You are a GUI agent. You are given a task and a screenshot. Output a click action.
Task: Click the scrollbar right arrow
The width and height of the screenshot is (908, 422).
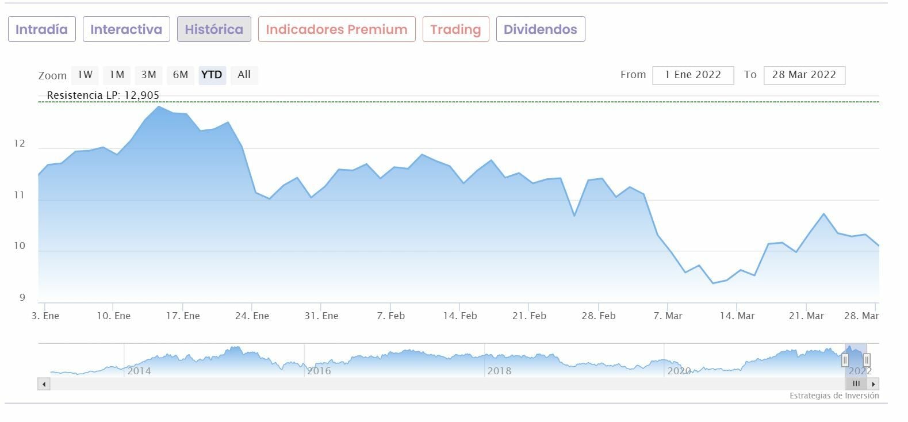(x=873, y=384)
